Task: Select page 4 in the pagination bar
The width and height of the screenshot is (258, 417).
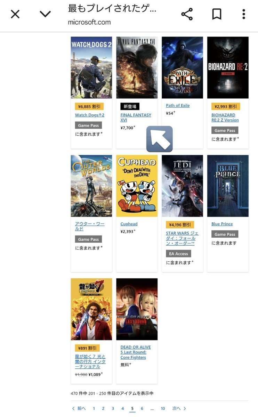Action: pos(122,408)
